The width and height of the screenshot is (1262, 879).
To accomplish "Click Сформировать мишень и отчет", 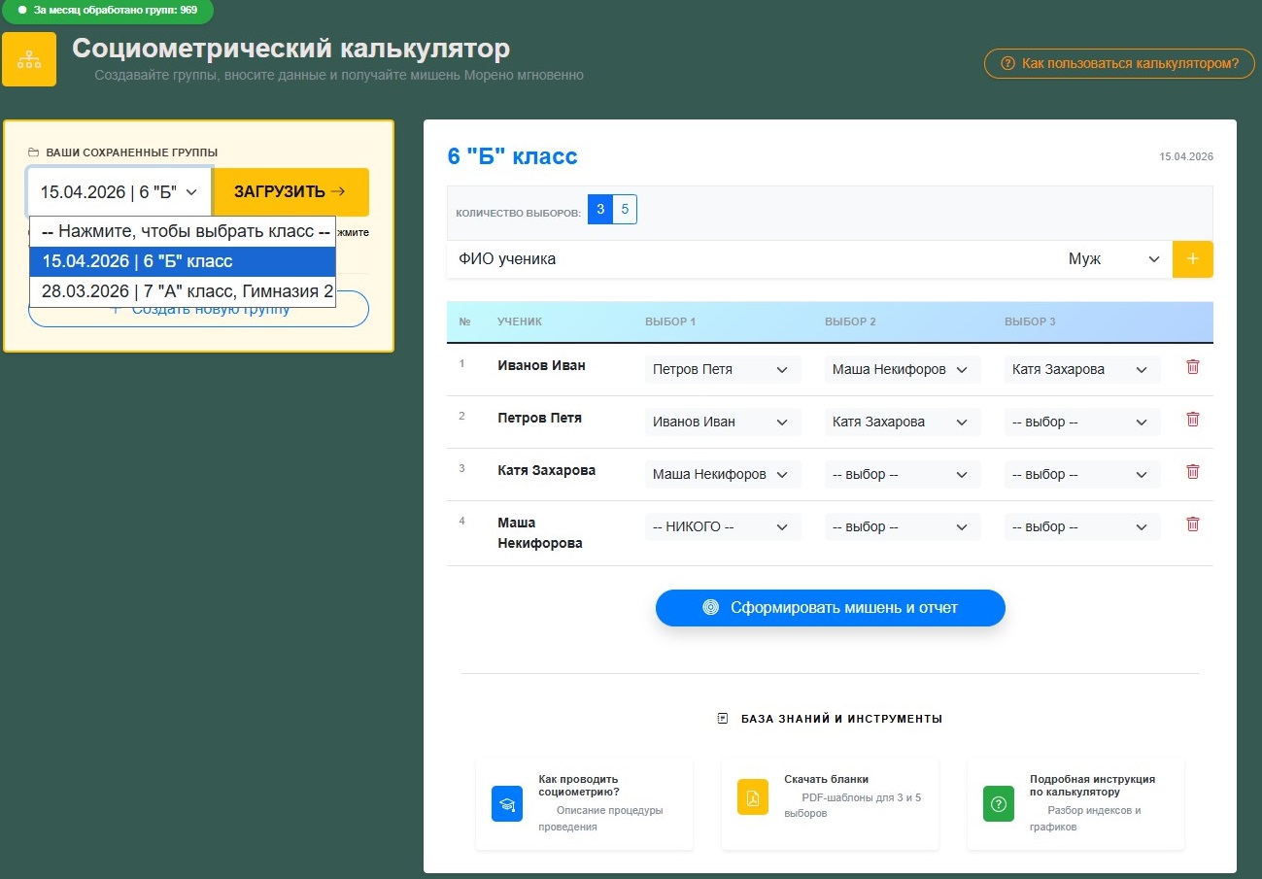I will (831, 607).
